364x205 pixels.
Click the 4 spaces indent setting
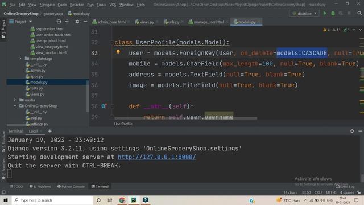click(347, 192)
